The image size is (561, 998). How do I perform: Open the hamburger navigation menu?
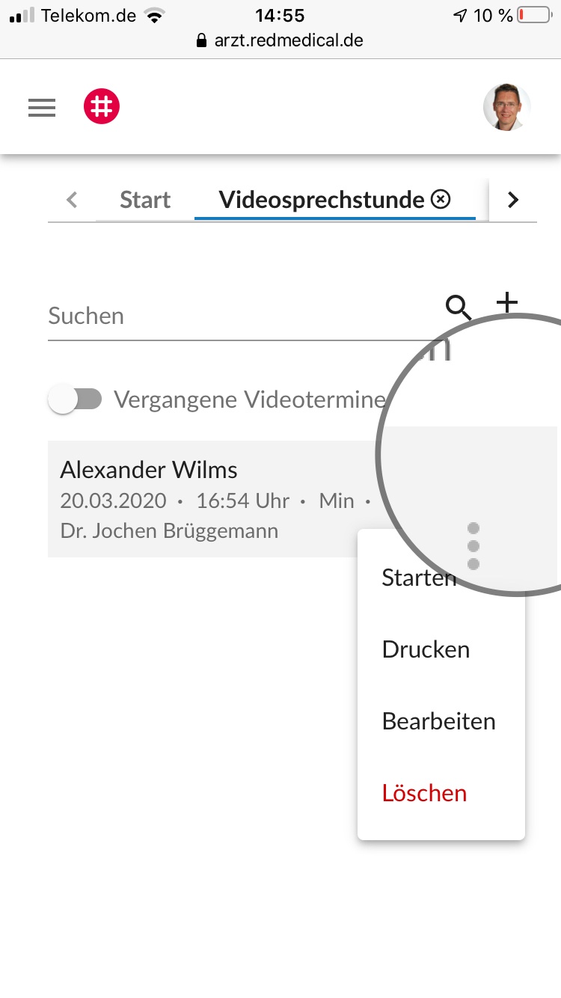(42, 108)
